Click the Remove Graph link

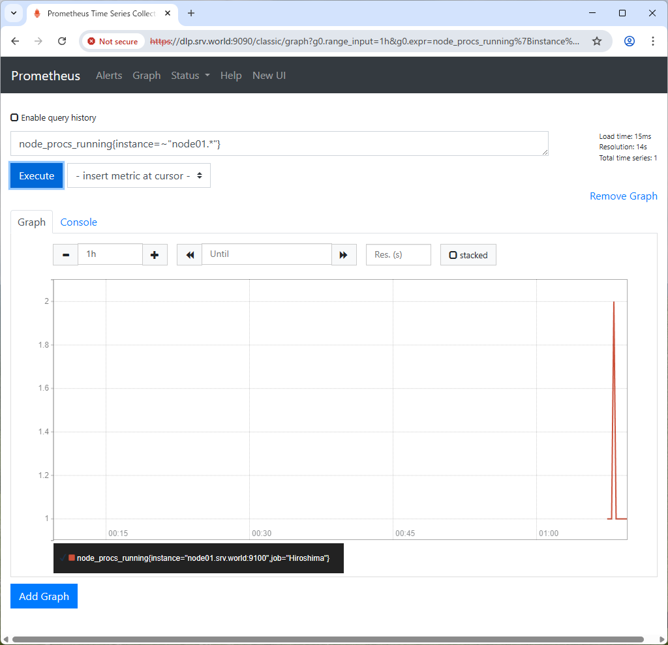(x=623, y=196)
